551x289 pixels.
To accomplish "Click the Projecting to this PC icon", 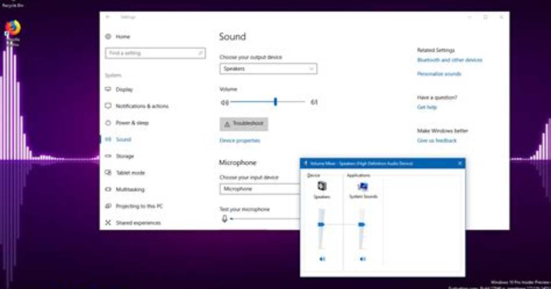I will [x=108, y=206].
